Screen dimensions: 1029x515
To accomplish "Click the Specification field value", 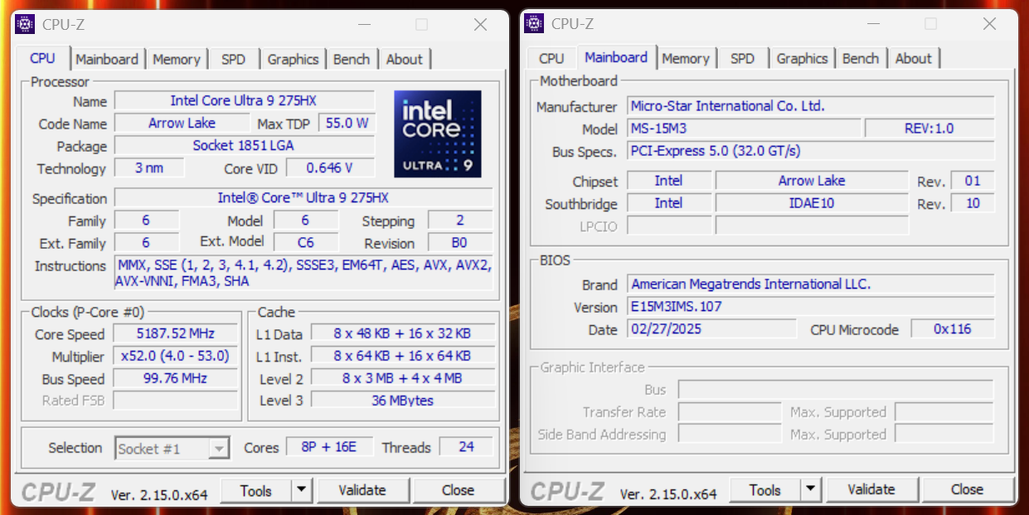I will pyautogui.click(x=303, y=197).
